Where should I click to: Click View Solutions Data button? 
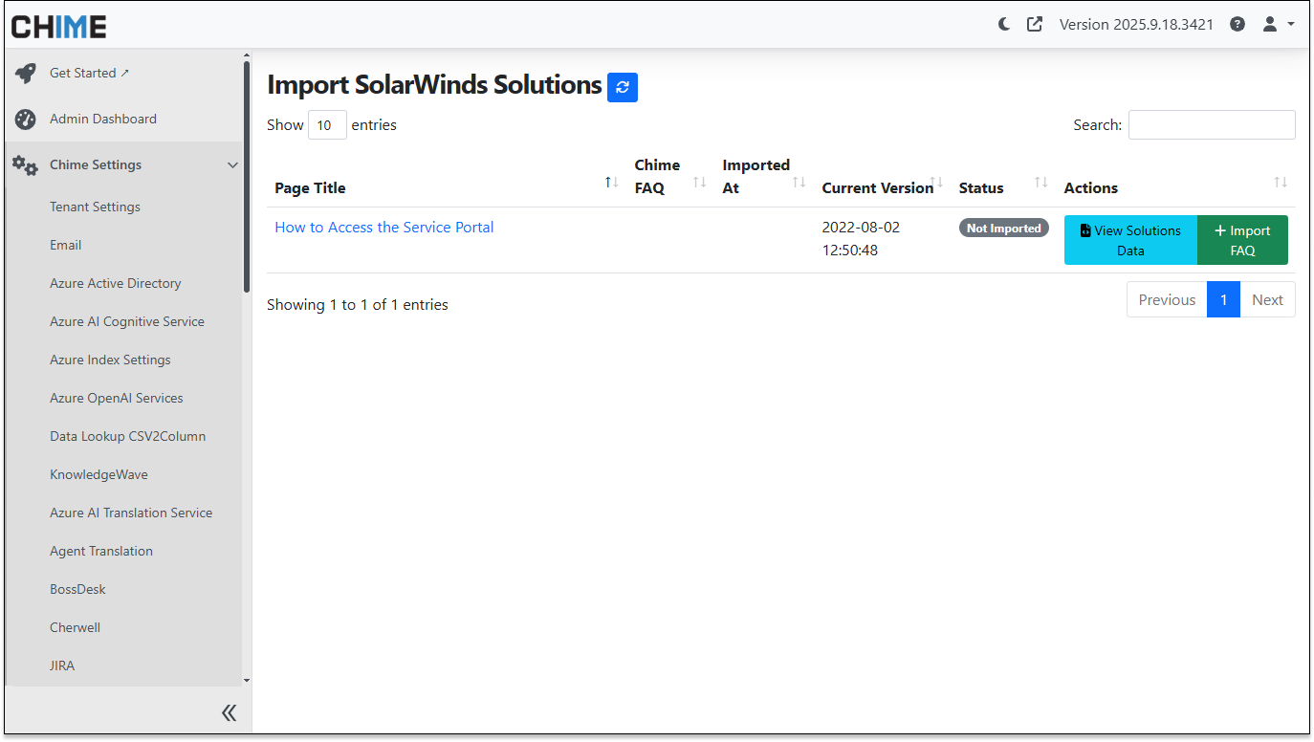click(x=1130, y=240)
